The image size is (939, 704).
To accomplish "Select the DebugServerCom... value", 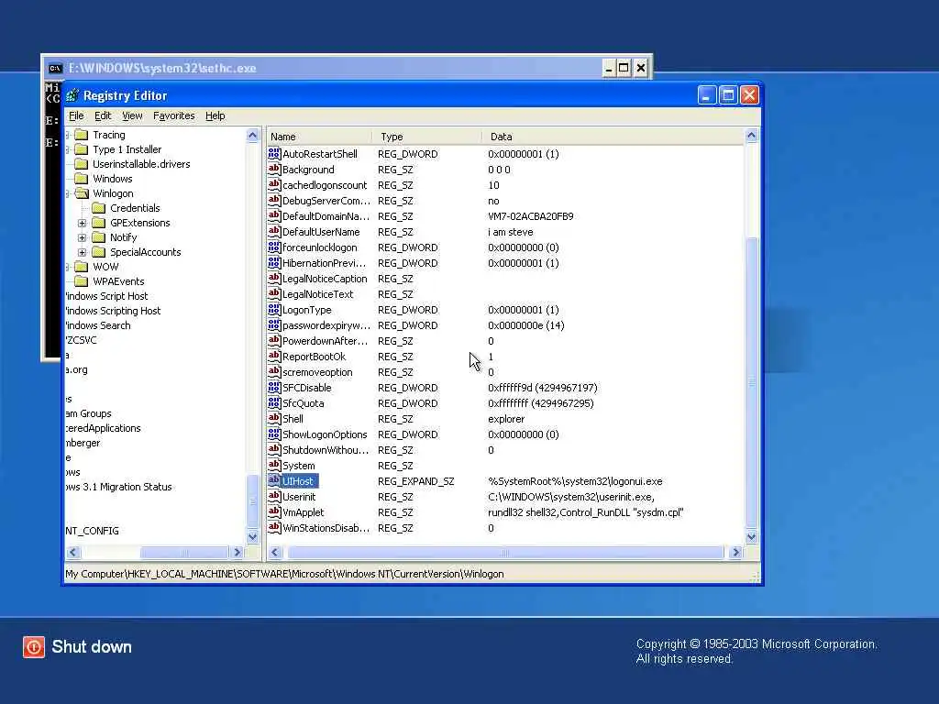I will (326, 201).
